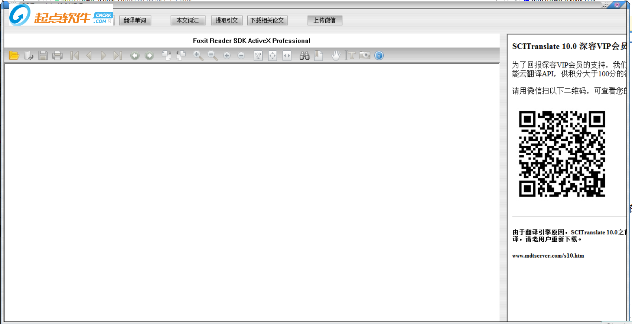Click the round next view button
Screen dimensions: 632x324
tap(149, 56)
